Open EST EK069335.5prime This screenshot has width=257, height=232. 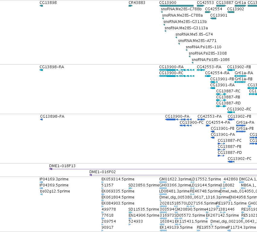coord(118,191)
